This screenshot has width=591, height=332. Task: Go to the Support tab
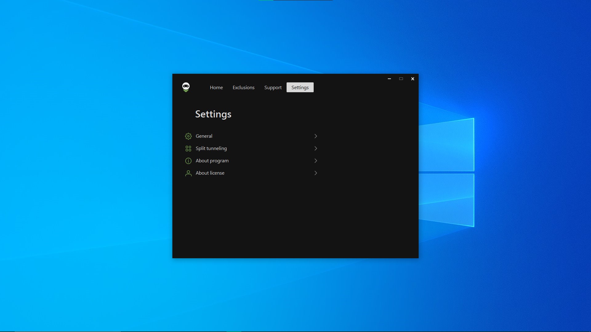click(273, 88)
